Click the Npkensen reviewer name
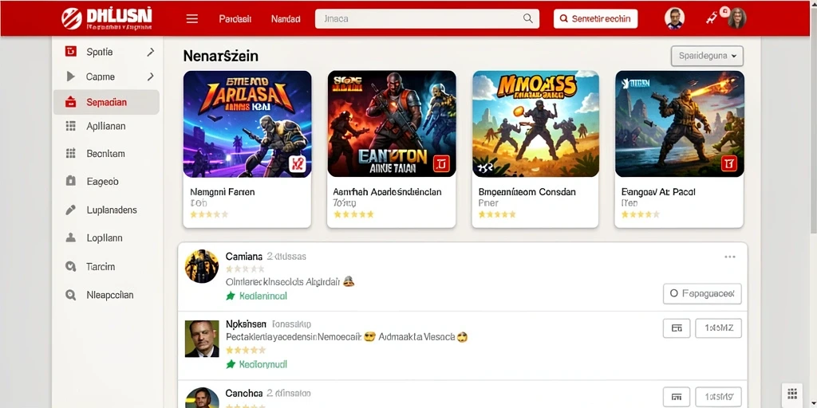 246,324
